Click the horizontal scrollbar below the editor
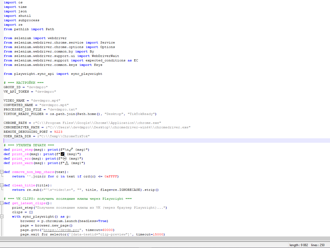Screen dimensions: 330x248 165,239
